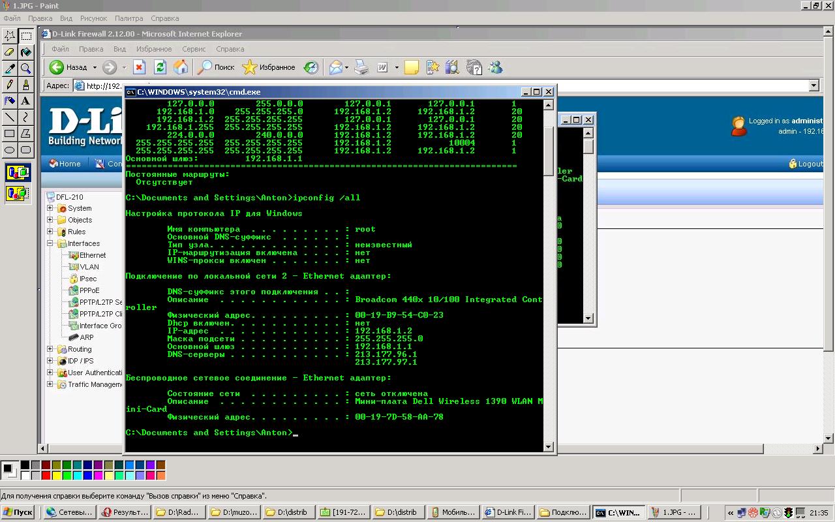The image size is (835, 522).
Task: Pick the Rounded Rectangle tool
Action: tap(25, 150)
